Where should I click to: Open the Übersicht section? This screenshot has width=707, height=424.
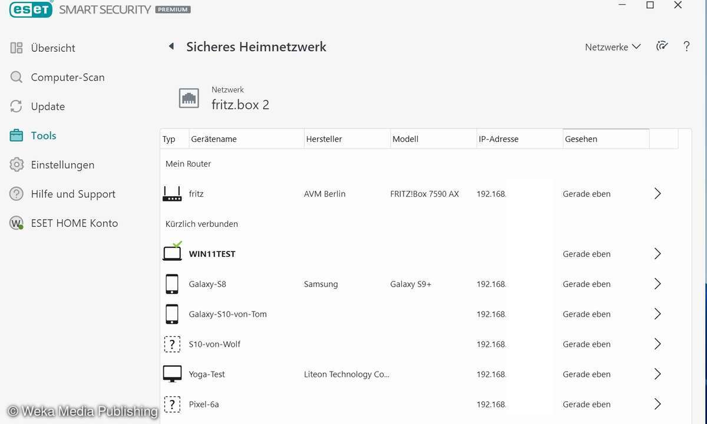pyautogui.click(x=53, y=48)
